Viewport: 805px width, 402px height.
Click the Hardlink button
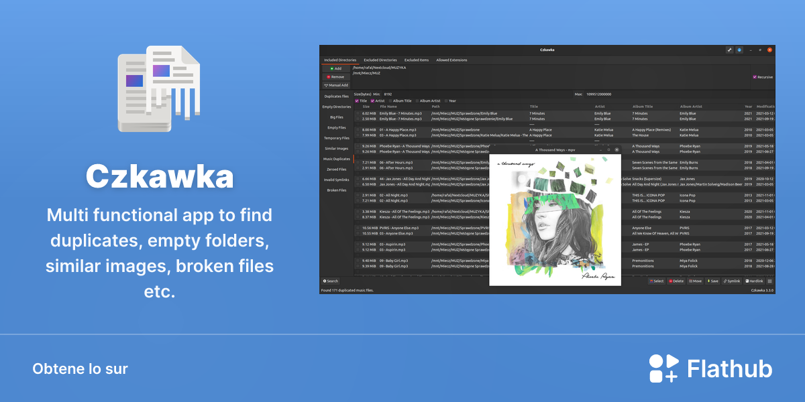(754, 281)
